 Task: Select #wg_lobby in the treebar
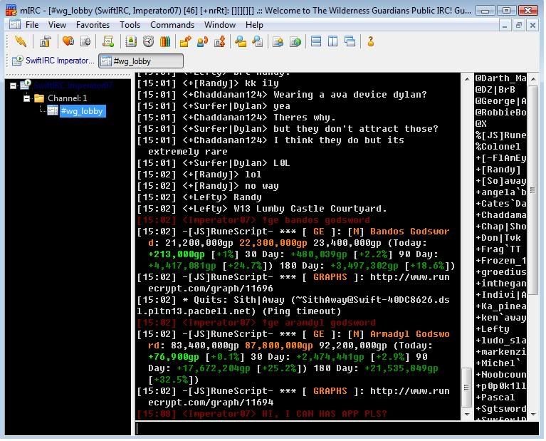(x=82, y=111)
